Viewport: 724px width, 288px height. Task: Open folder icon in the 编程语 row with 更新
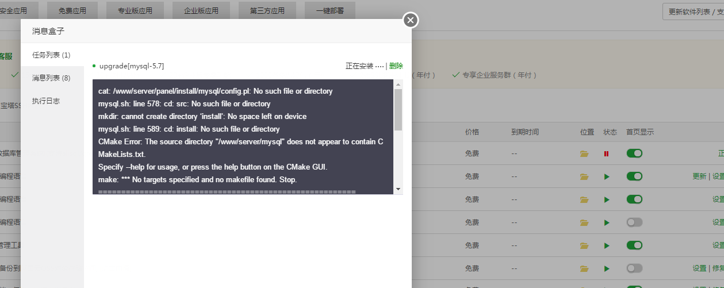[x=585, y=176]
